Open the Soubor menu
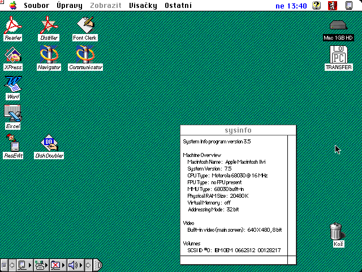 click(x=36, y=6)
